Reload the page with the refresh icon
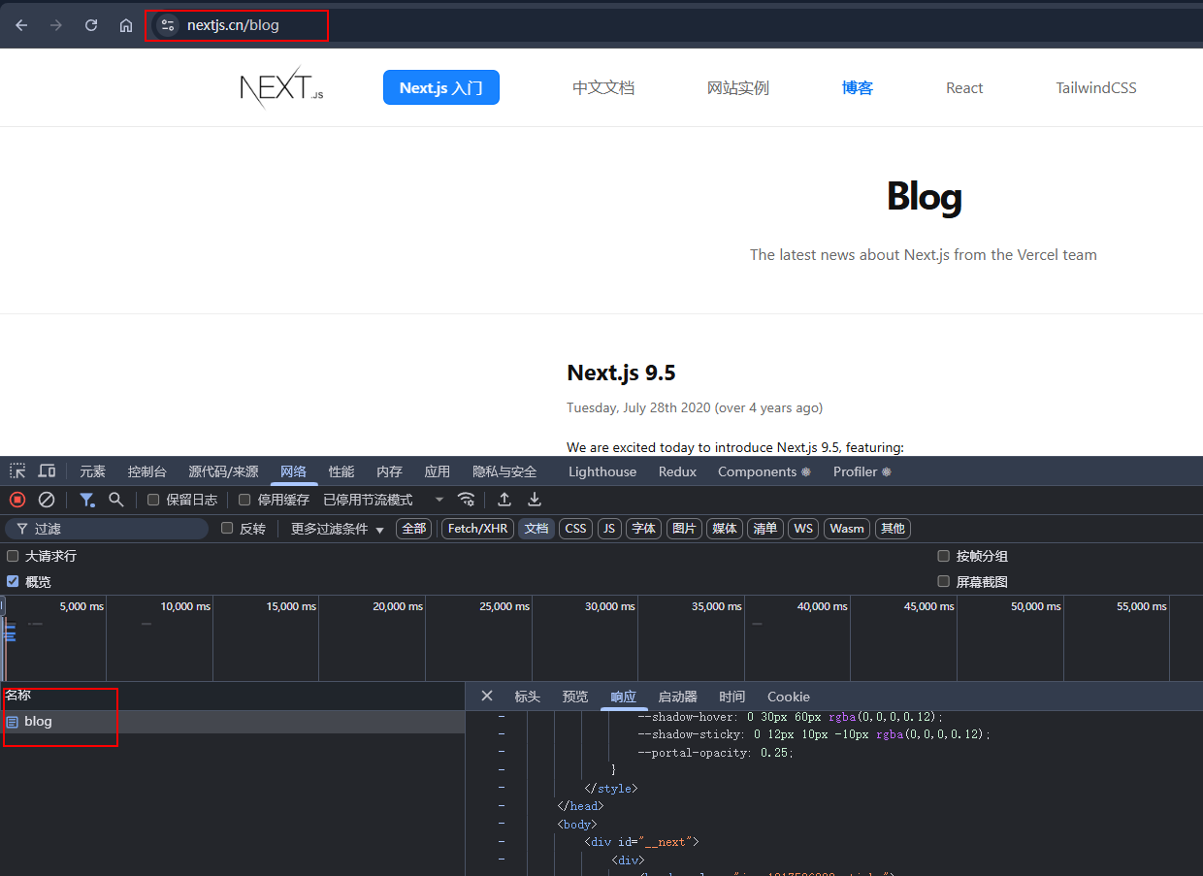This screenshot has width=1203, height=876. pos(91,25)
